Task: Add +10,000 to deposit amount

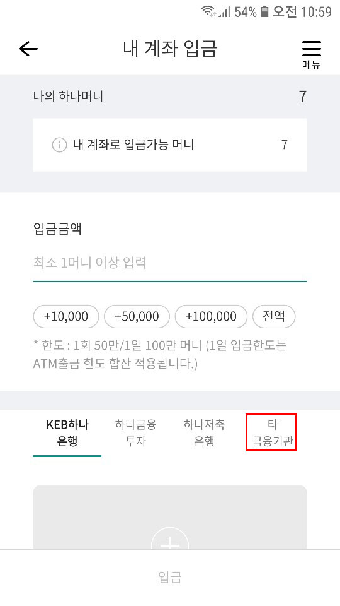Action: tap(66, 316)
